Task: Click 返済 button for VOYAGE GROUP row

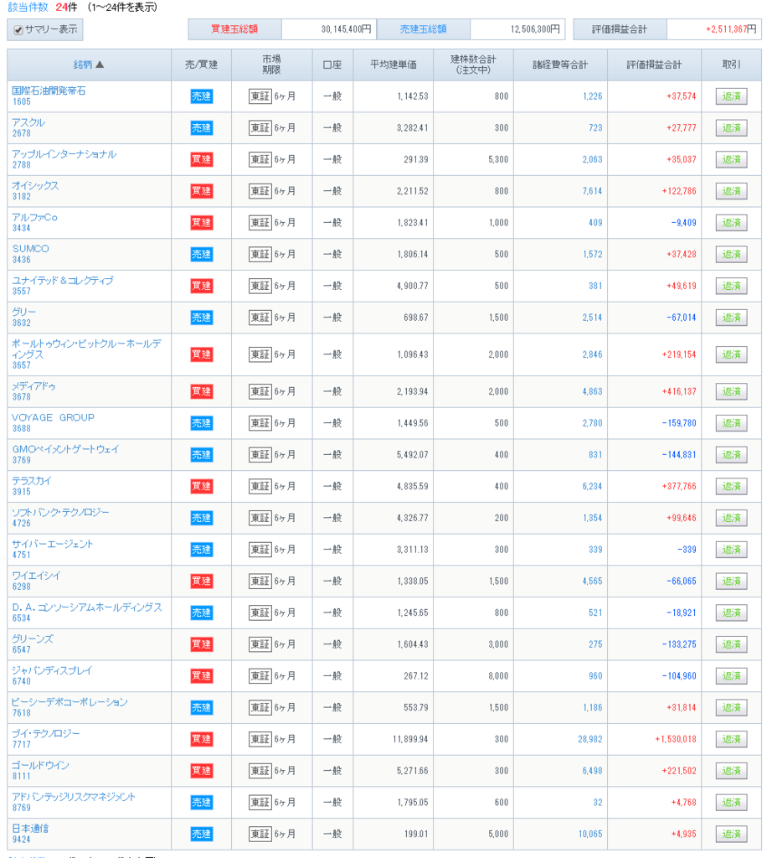Action: coord(731,423)
